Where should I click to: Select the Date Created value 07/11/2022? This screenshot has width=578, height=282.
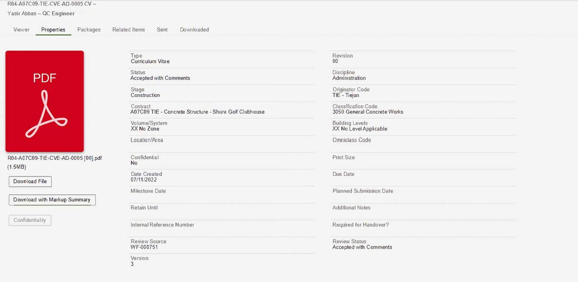click(144, 180)
